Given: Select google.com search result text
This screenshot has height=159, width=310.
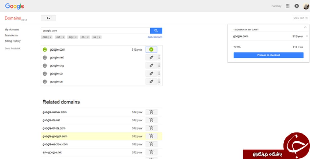Looking at the screenshot, I should point(57,49).
